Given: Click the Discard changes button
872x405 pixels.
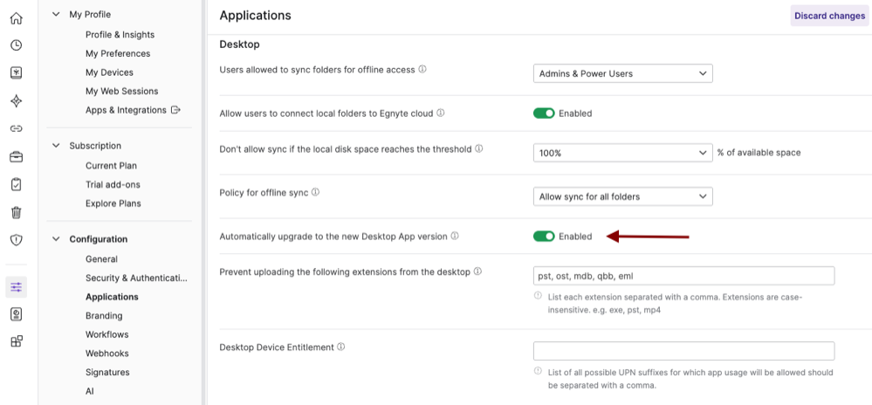Looking at the screenshot, I should pyautogui.click(x=830, y=16).
